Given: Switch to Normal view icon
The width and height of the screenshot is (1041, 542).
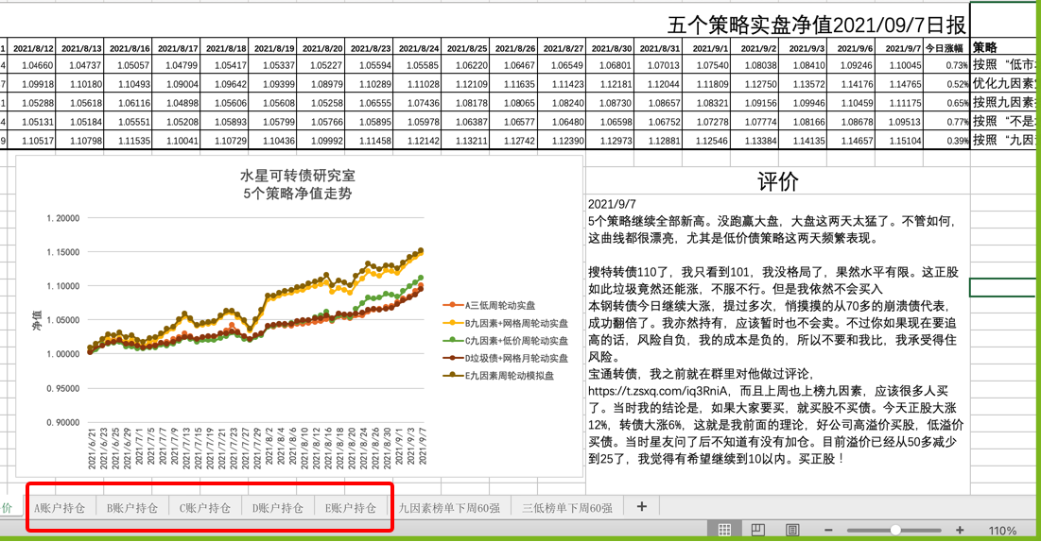Looking at the screenshot, I should [724, 531].
